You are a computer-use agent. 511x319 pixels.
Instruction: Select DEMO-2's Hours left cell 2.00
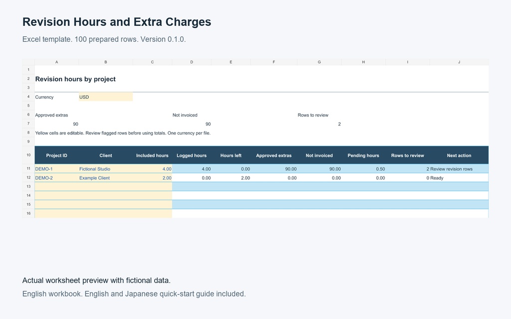click(x=231, y=178)
